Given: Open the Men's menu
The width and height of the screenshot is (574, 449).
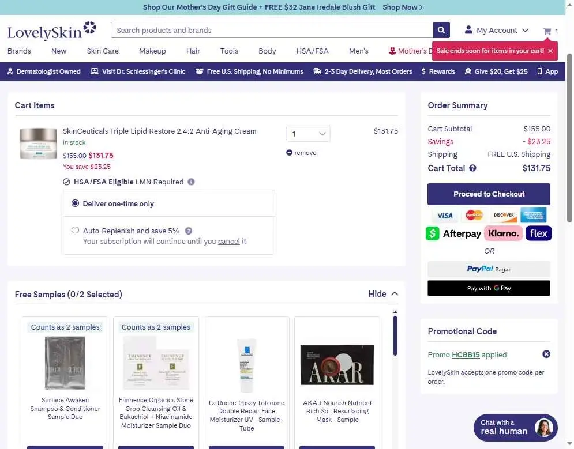Looking at the screenshot, I should pyautogui.click(x=359, y=51).
